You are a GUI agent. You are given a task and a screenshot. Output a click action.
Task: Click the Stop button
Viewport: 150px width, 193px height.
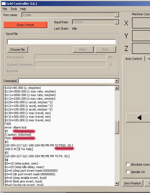(x=106, y=50)
